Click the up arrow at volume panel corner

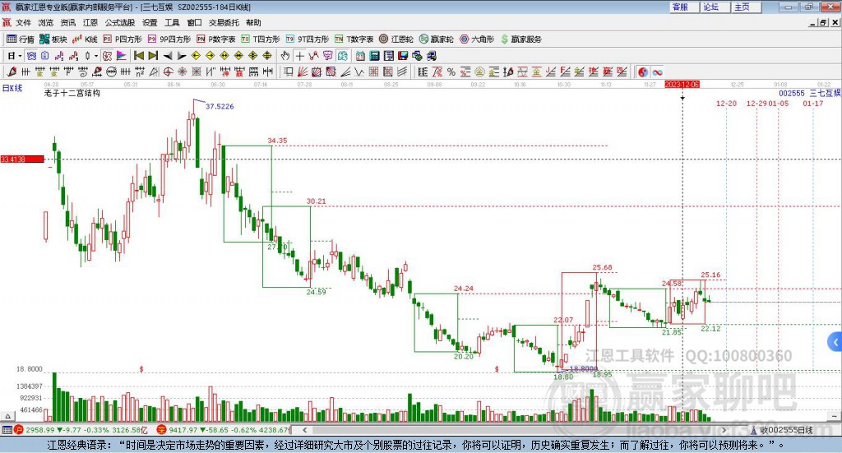pyautogui.click(x=7, y=416)
